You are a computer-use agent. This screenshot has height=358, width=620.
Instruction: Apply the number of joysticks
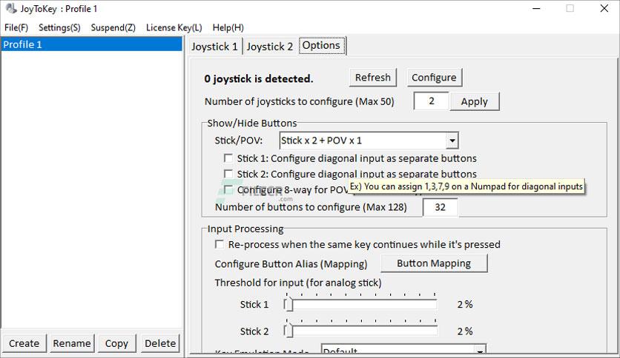point(475,102)
